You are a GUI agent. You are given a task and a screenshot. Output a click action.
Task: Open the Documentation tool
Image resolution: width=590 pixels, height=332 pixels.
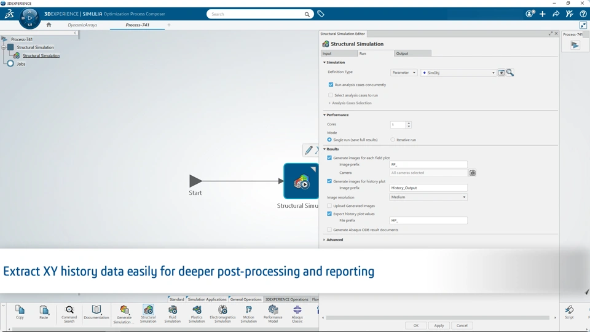pos(96,312)
